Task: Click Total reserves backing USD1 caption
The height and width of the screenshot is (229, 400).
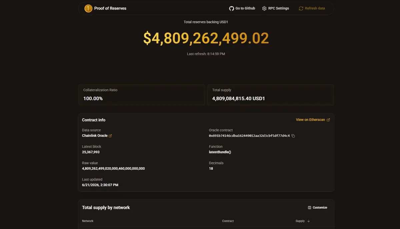Action: click(206, 22)
